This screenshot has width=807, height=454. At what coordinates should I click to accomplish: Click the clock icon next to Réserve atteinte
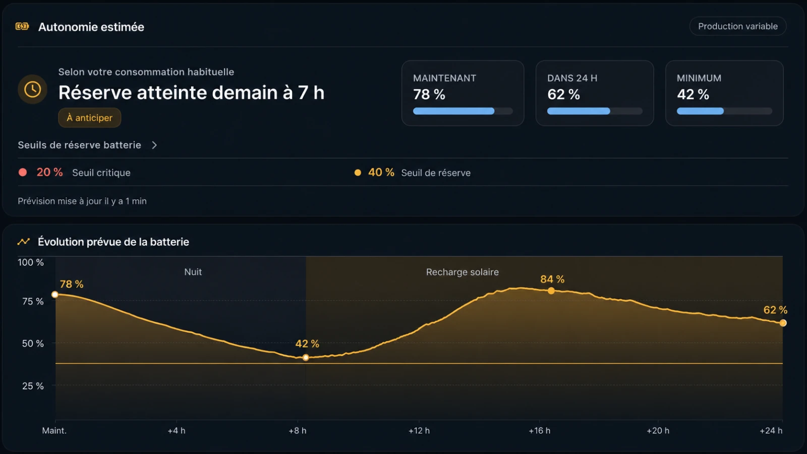[33, 89]
